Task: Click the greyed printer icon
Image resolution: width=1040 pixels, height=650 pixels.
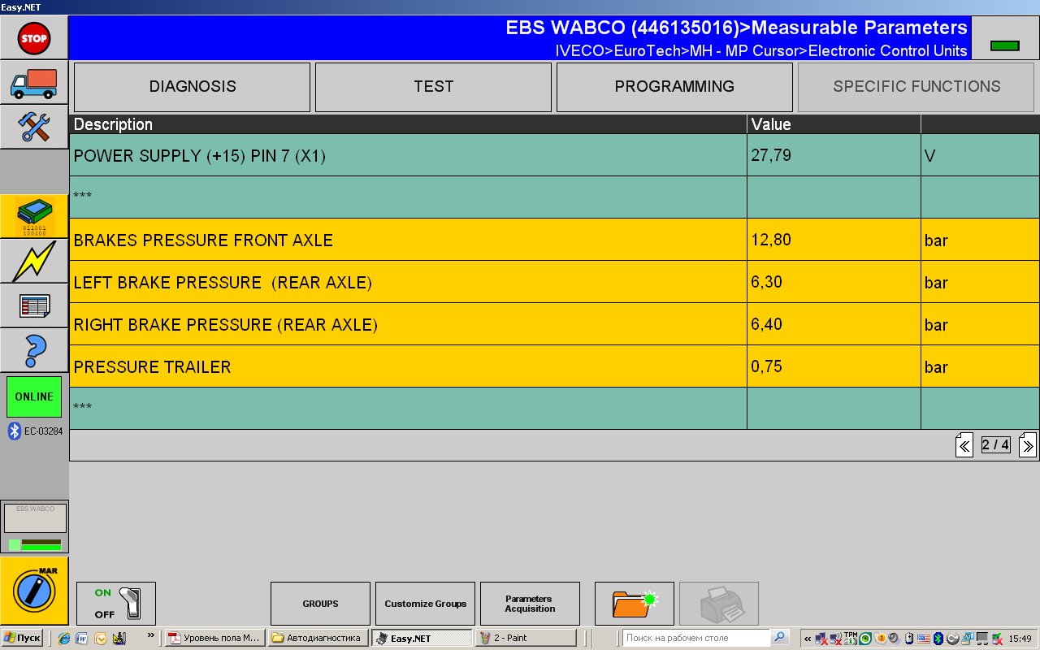Action: (719, 604)
